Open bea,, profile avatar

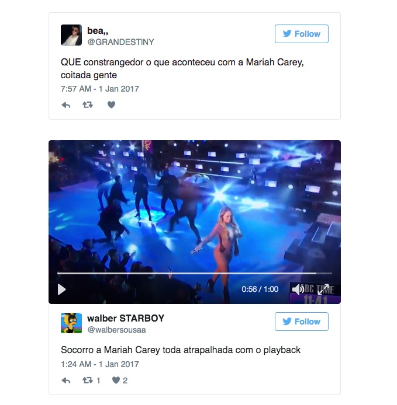point(71,35)
